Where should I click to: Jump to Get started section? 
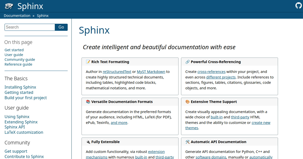(14, 50)
